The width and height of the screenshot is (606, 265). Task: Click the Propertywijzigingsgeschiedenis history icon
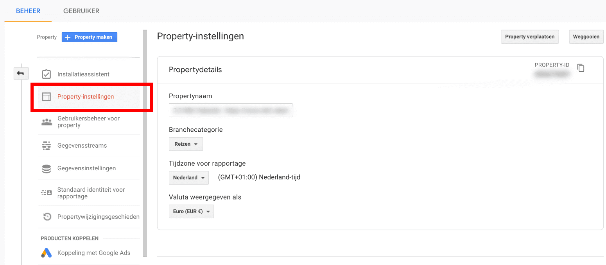tap(47, 217)
